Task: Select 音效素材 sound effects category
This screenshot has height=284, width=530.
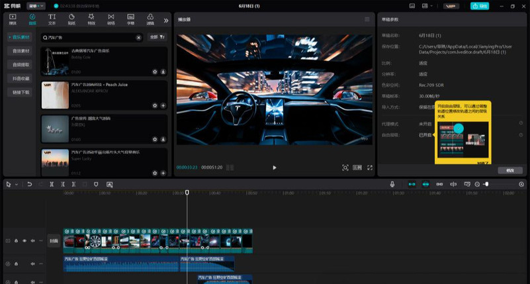Action: coord(20,51)
